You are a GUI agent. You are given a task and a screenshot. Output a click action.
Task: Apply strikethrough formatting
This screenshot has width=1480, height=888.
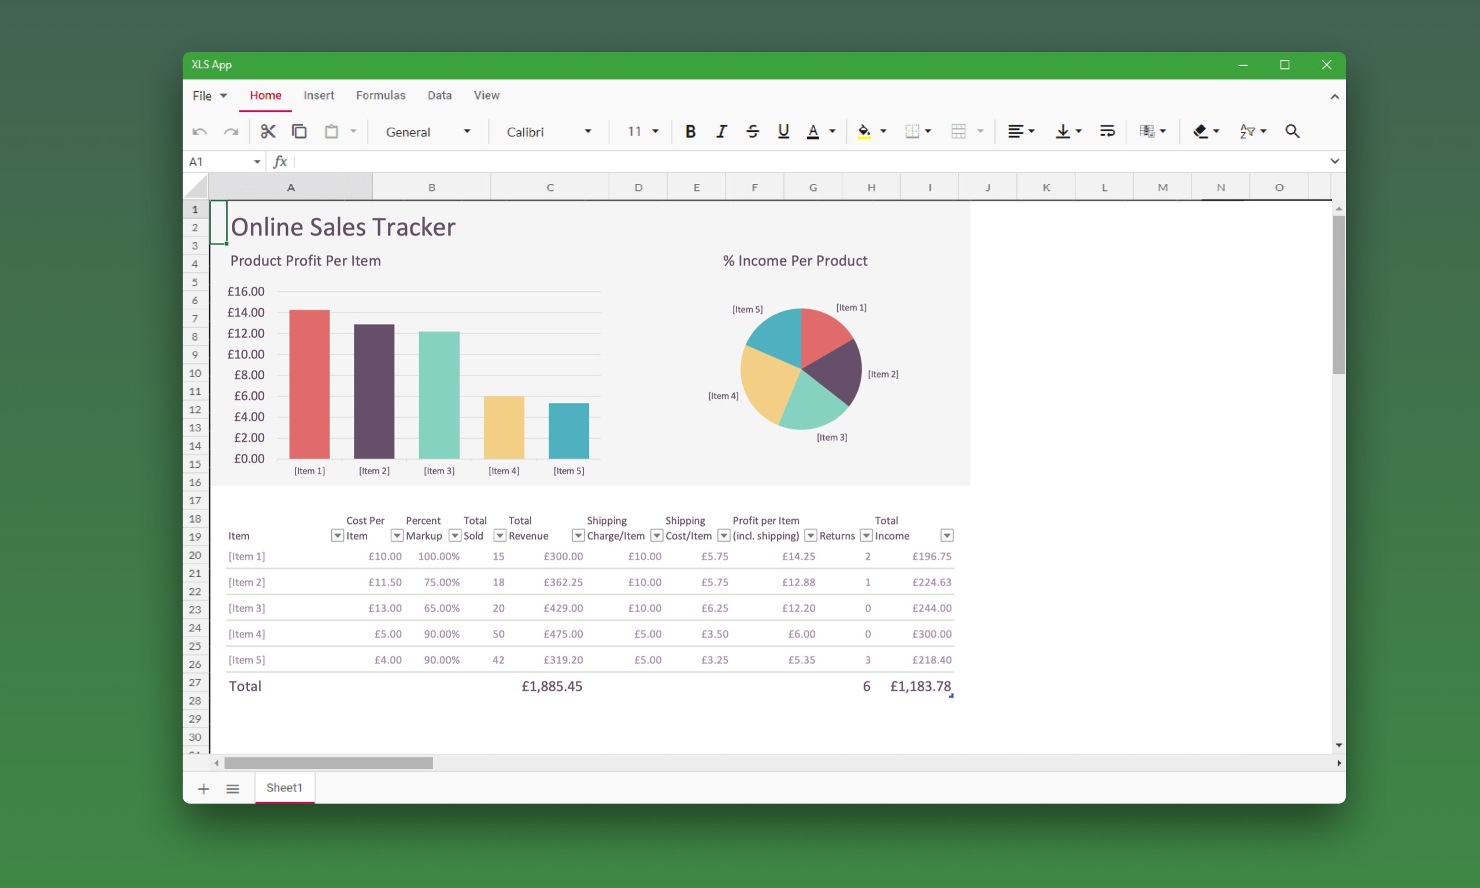(x=752, y=131)
